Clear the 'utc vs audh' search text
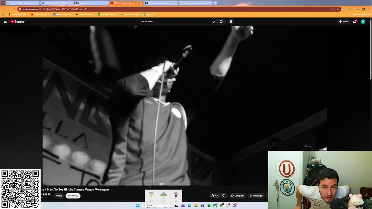372x209 pixels. [x=214, y=21]
